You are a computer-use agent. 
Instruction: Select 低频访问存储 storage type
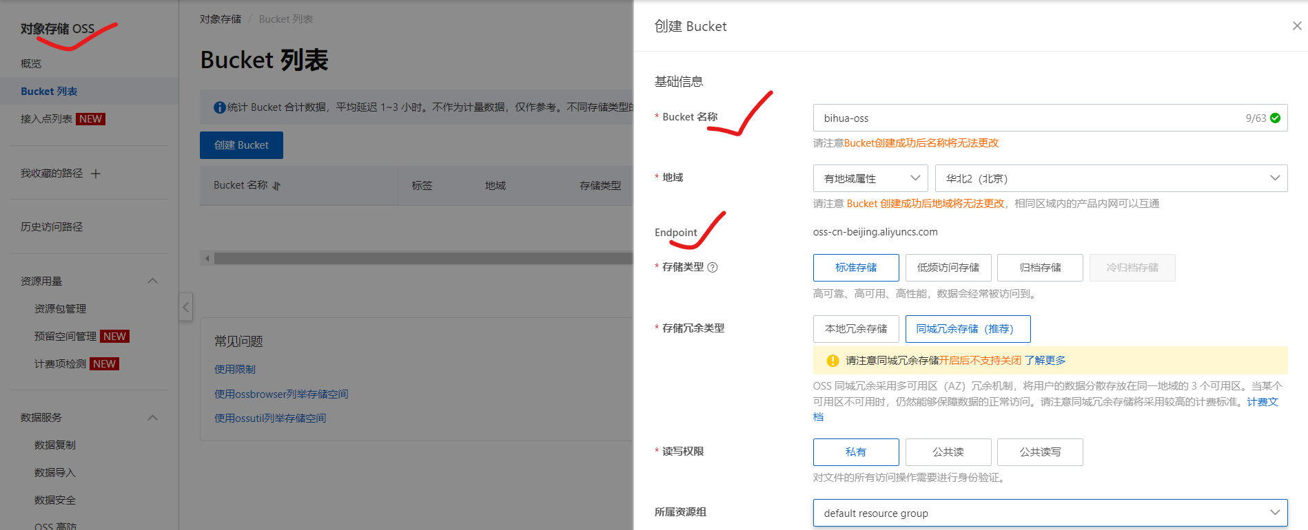coord(948,268)
